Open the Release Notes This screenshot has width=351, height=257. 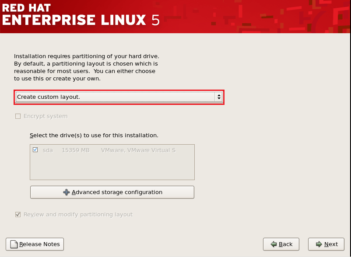tap(35, 244)
